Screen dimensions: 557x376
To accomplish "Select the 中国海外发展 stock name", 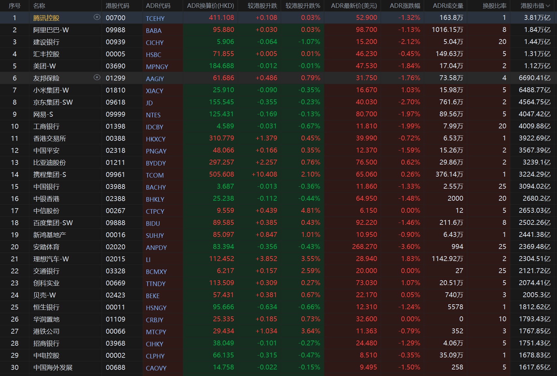I will [53, 368].
